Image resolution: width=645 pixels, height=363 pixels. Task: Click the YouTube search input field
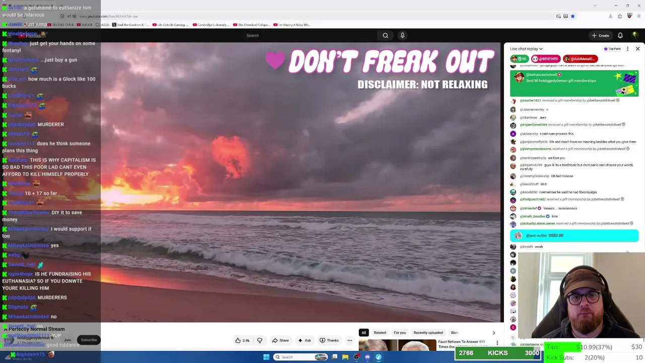[x=310, y=35]
